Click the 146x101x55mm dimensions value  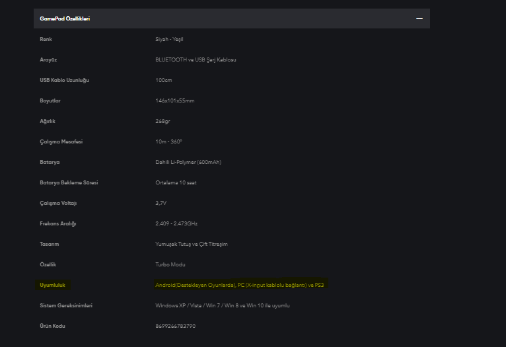(174, 101)
